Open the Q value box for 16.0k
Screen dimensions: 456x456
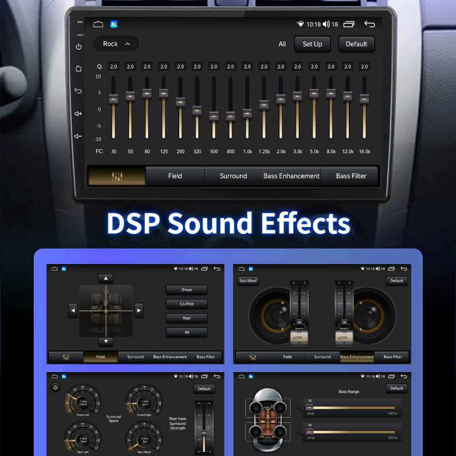click(364, 67)
